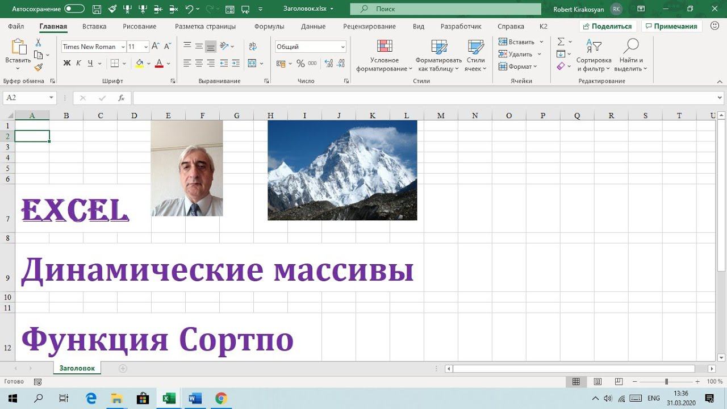Click the Примечания button
The image size is (727, 409).
pos(672,26)
